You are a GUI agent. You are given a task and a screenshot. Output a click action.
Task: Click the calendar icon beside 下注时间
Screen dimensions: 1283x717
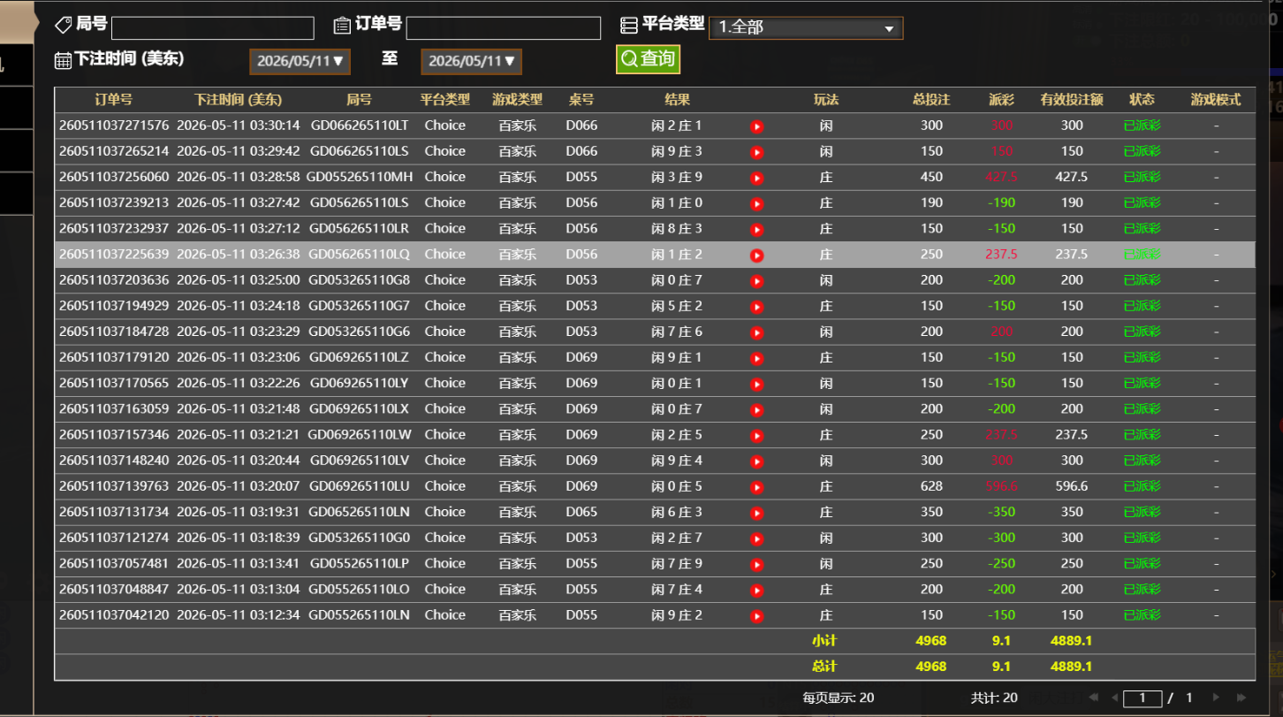click(x=64, y=60)
